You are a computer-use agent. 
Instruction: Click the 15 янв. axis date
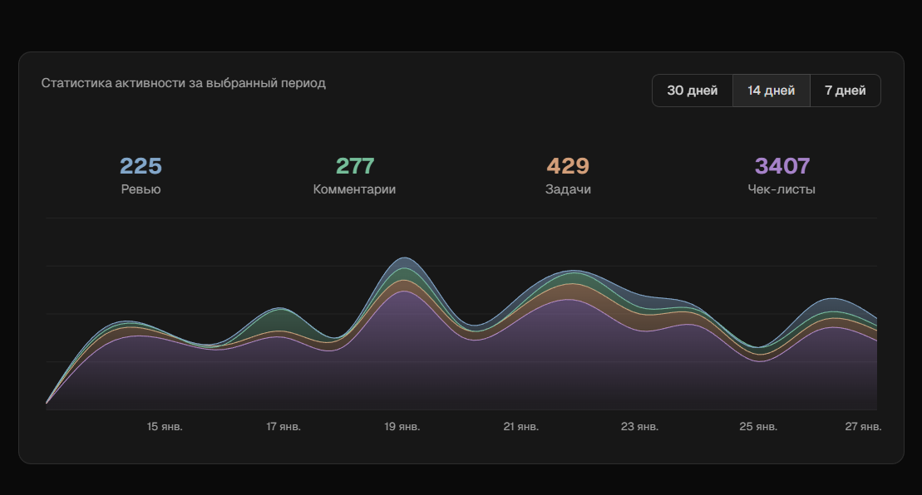coord(165,427)
